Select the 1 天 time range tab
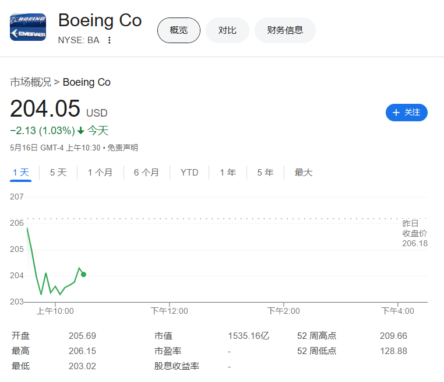 pyautogui.click(x=20, y=172)
